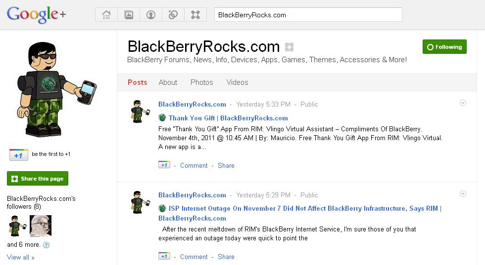
Task: Switch to the Videos tab
Action: (x=237, y=82)
